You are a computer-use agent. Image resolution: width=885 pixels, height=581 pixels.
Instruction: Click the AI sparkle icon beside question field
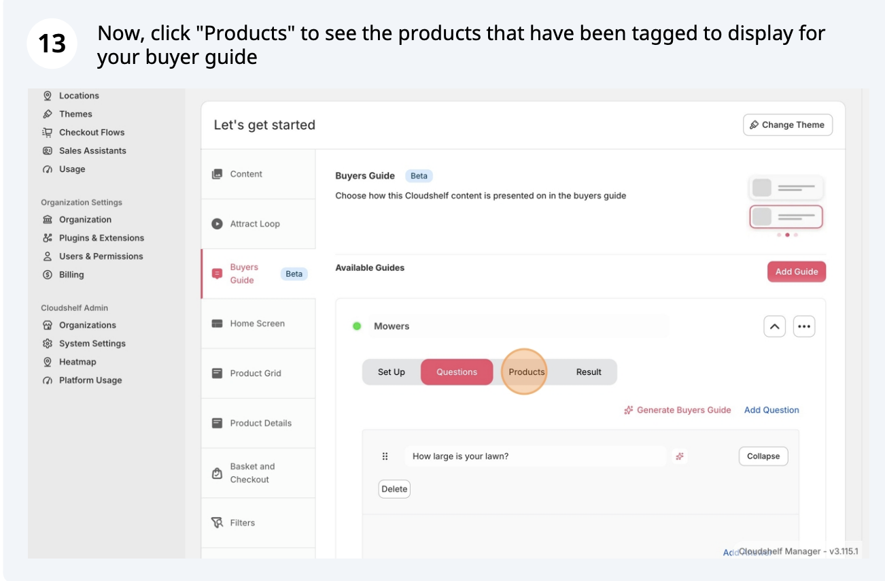point(679,456)
